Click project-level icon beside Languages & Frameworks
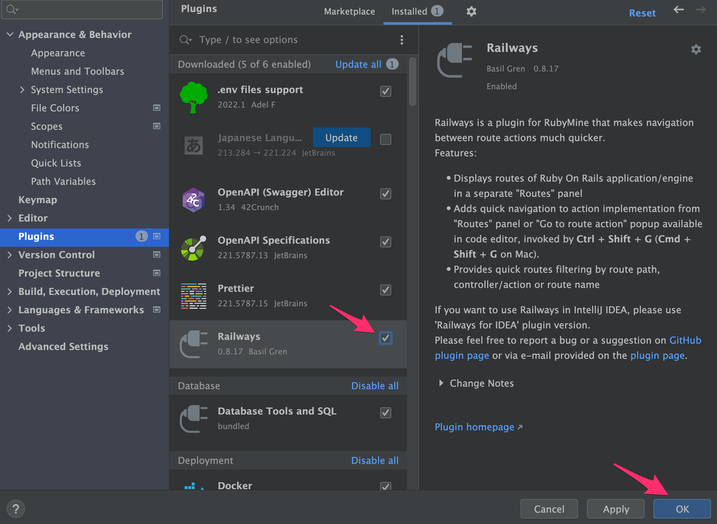This screenshot has width=717, height=524. (157, 310)
